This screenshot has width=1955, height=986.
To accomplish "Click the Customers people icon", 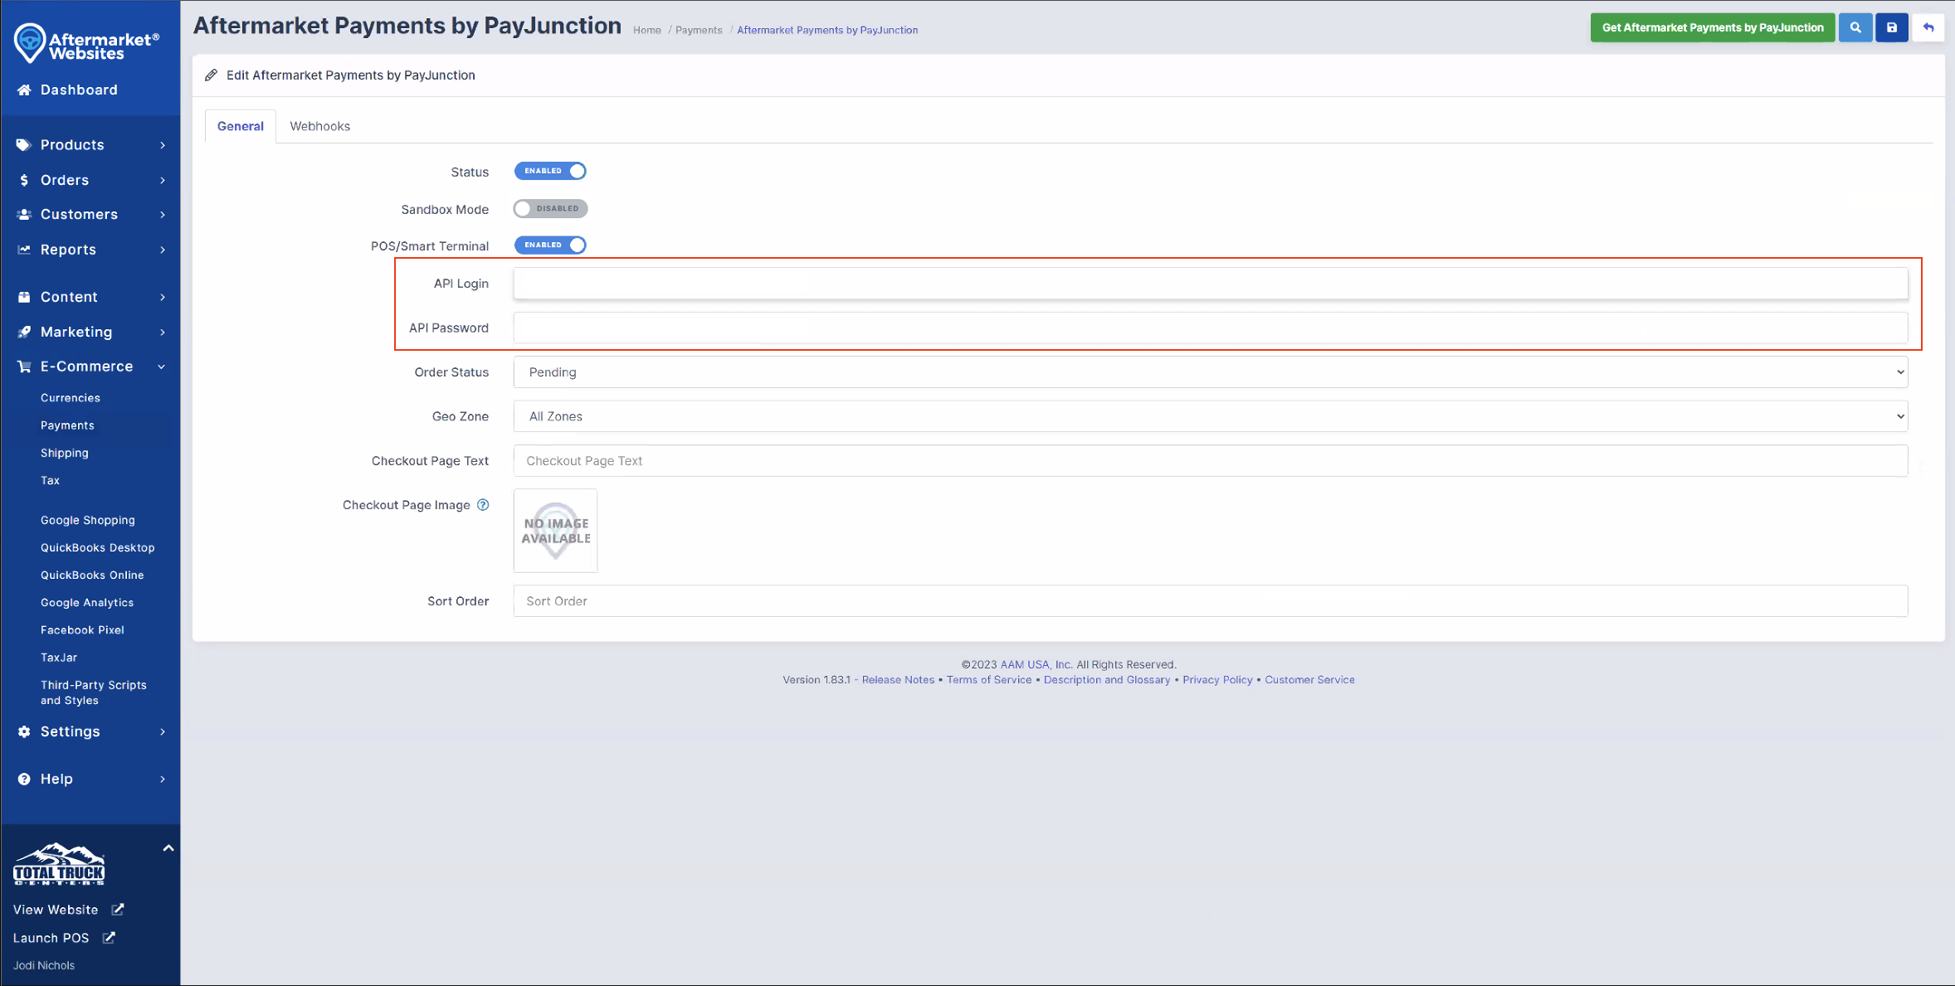I will pos(24,214).
